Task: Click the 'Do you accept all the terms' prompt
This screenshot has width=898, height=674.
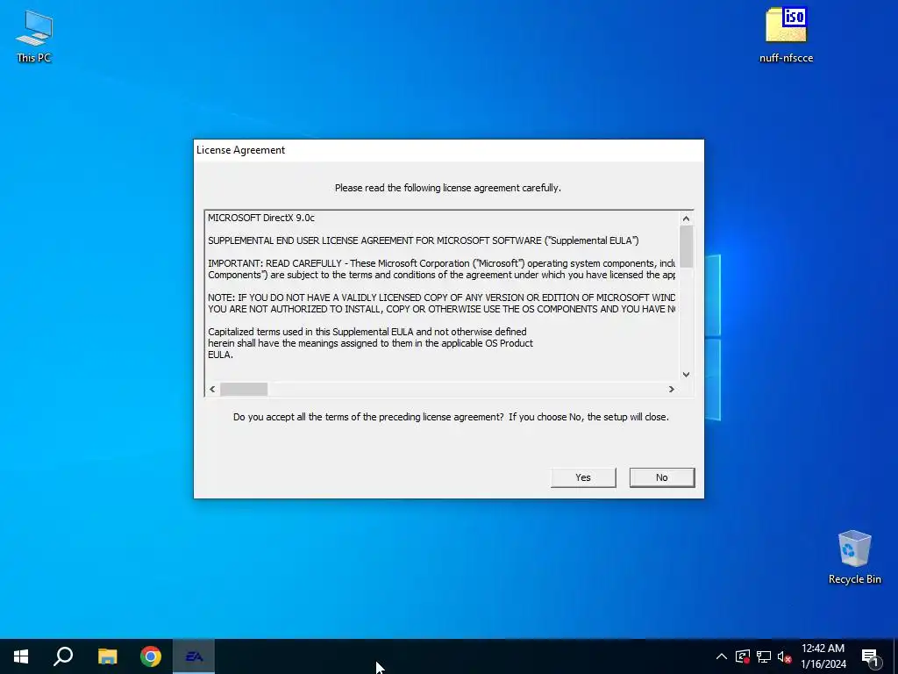Action: (451, 417)
